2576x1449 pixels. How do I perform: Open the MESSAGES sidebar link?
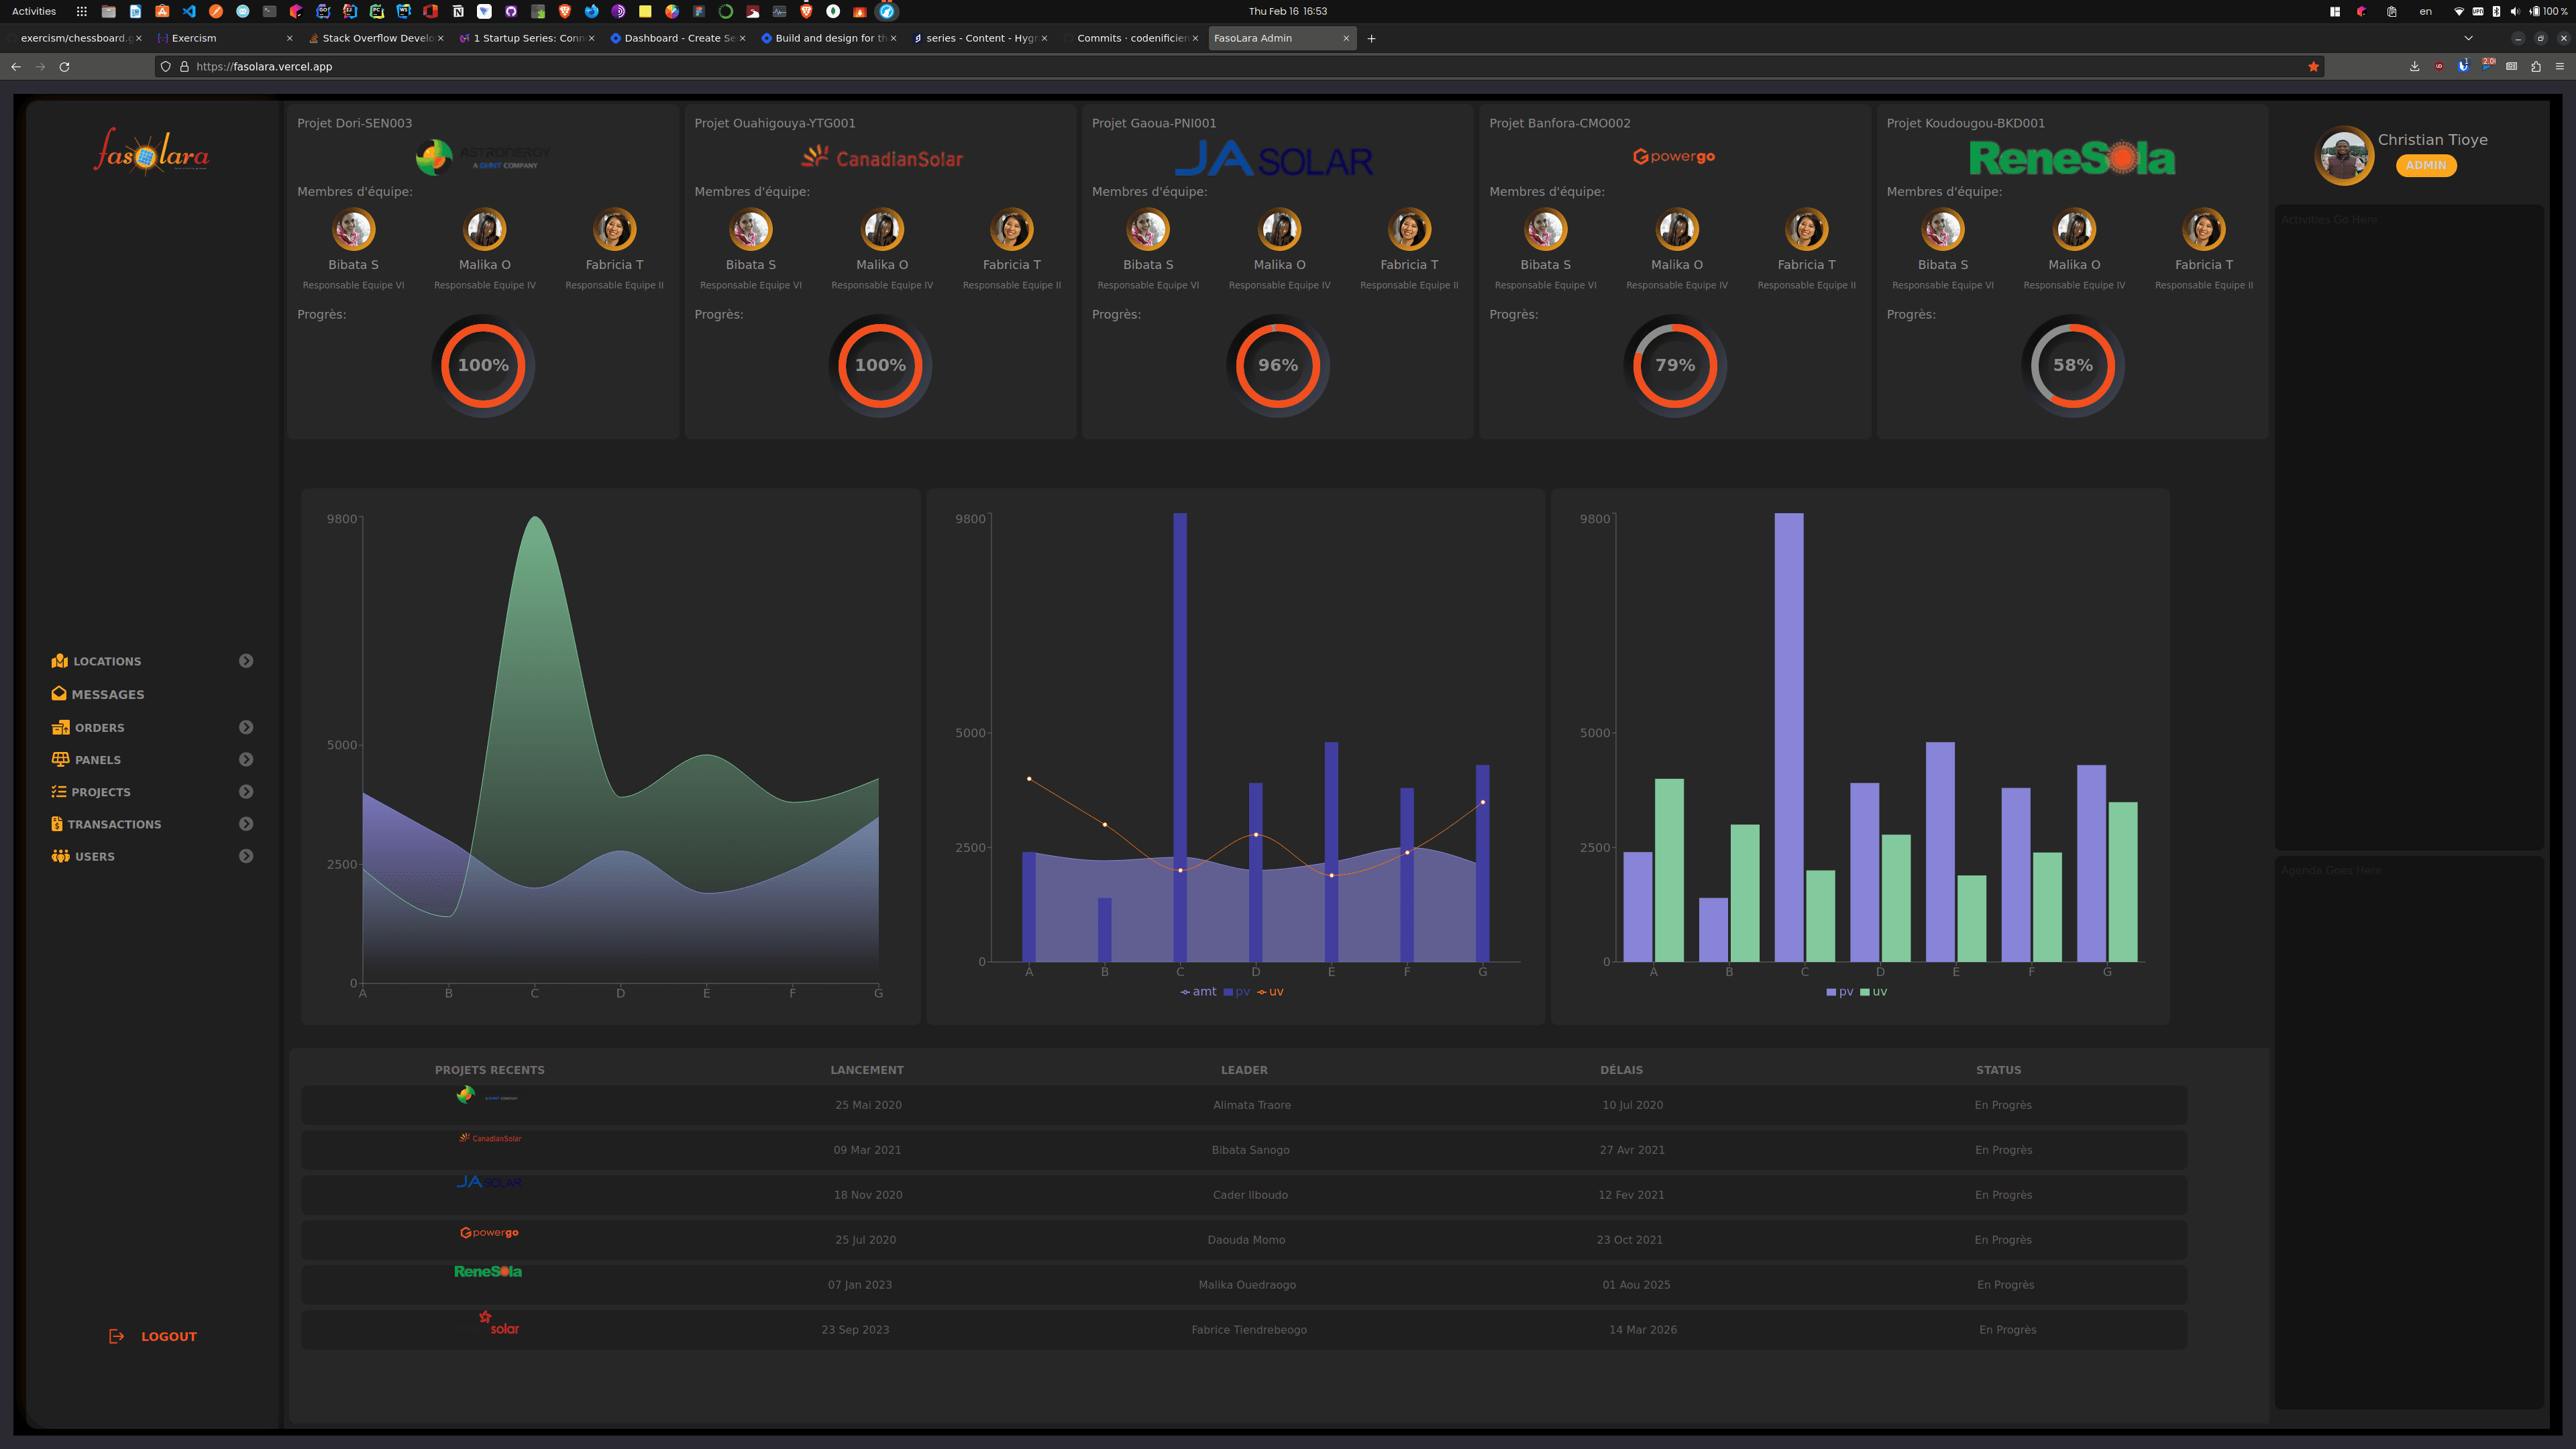(x=107, y=694)
